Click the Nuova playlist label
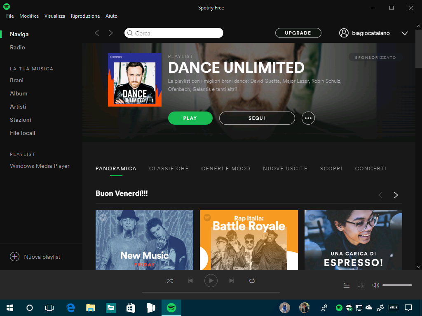The height and width of the screenshot is (316, 422). (42, 257)
